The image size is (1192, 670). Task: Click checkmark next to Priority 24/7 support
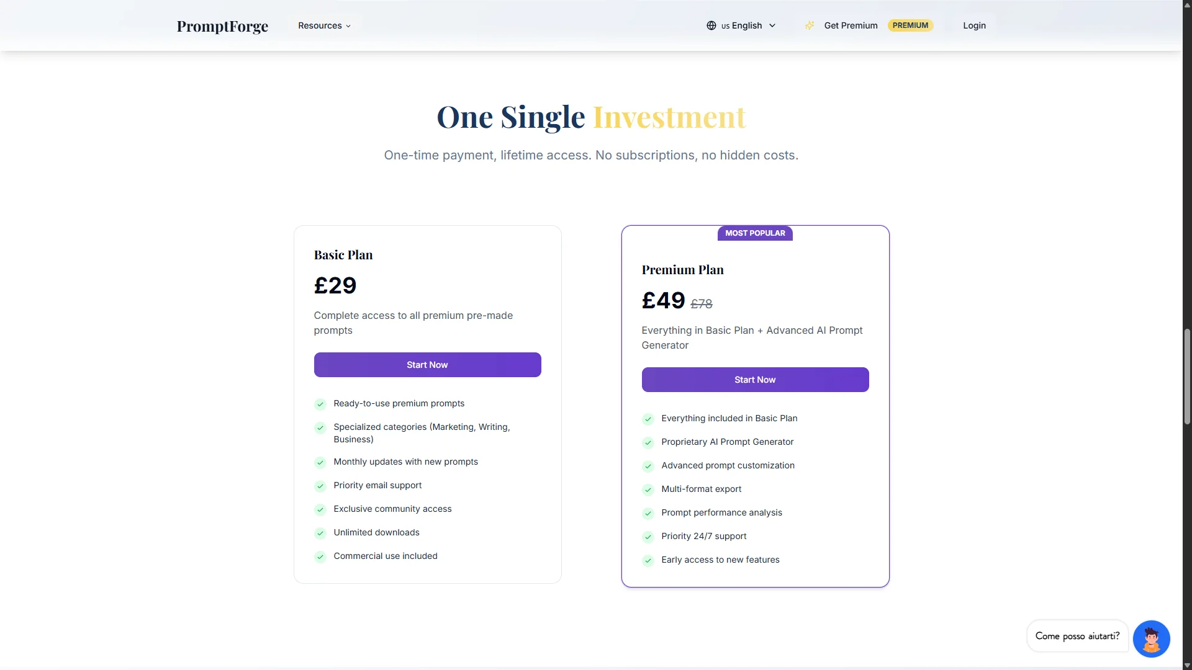tap(648, 537)
